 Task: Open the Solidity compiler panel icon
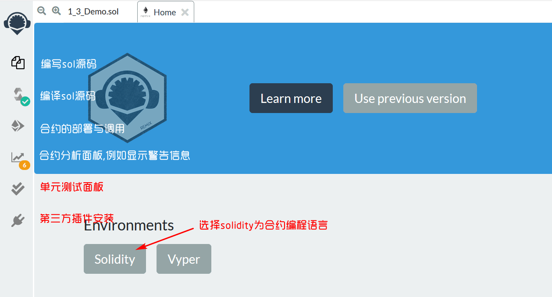pos(19,95)
